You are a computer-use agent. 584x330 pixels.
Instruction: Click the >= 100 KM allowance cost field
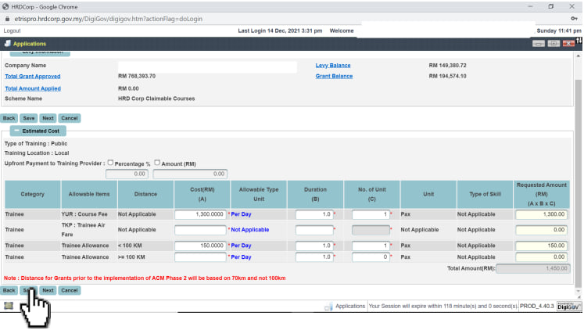[x=200, y=257]
